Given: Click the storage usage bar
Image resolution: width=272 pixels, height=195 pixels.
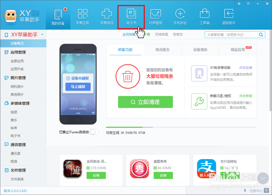Looking at the screenshot, I should click(x=181, y=127).
